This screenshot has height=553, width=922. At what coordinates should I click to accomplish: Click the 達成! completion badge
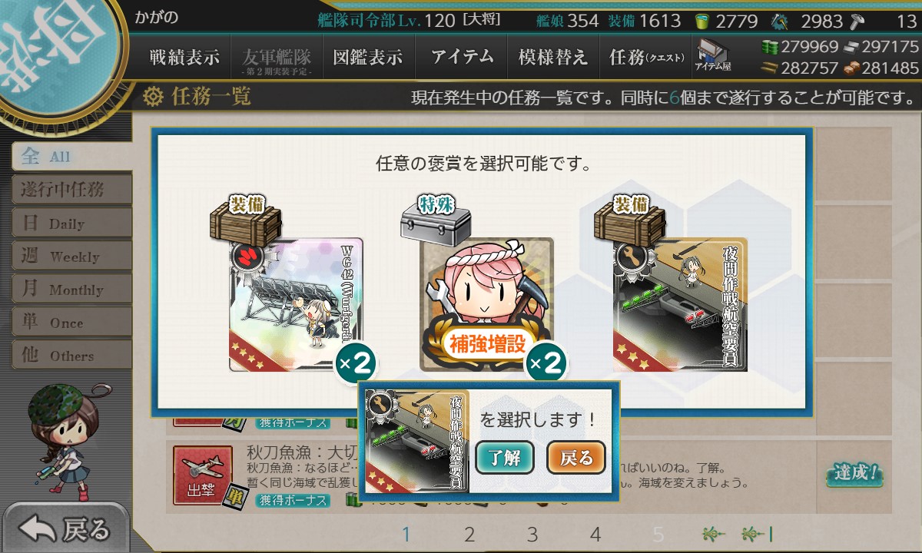(x=854, y=474)
